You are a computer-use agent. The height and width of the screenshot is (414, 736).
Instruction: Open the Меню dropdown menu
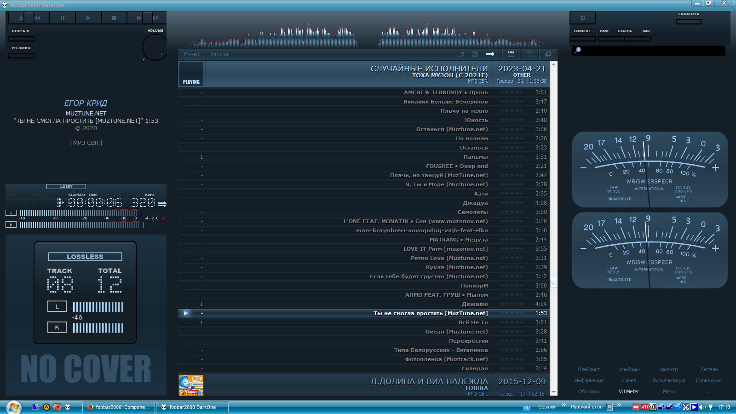click(191, 54)
